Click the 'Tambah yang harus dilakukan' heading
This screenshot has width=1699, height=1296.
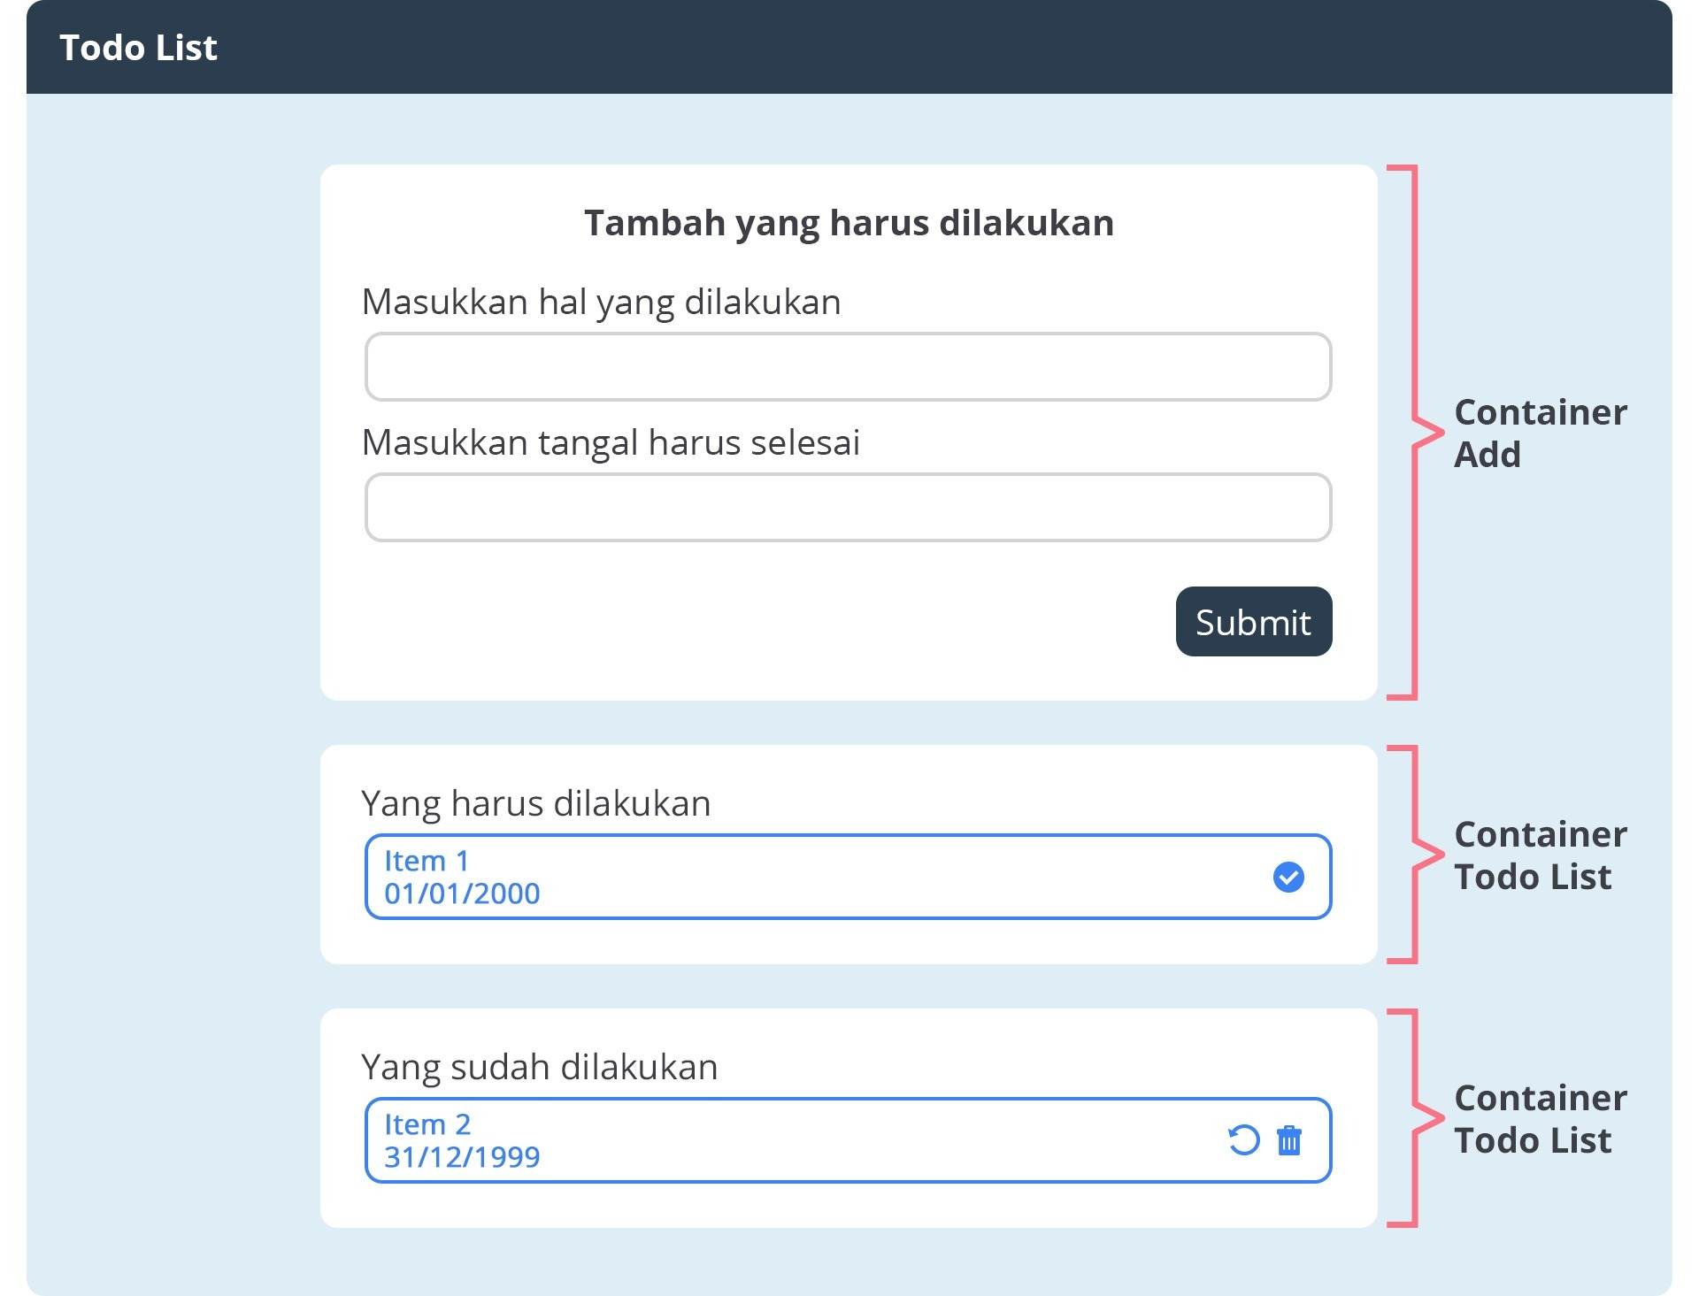click(x=849, y=223)
